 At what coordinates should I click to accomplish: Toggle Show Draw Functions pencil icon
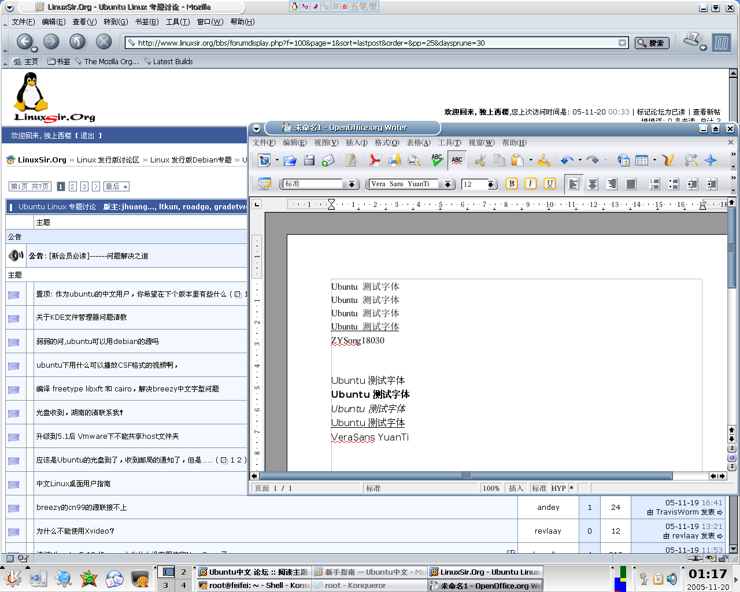(668, 160)
